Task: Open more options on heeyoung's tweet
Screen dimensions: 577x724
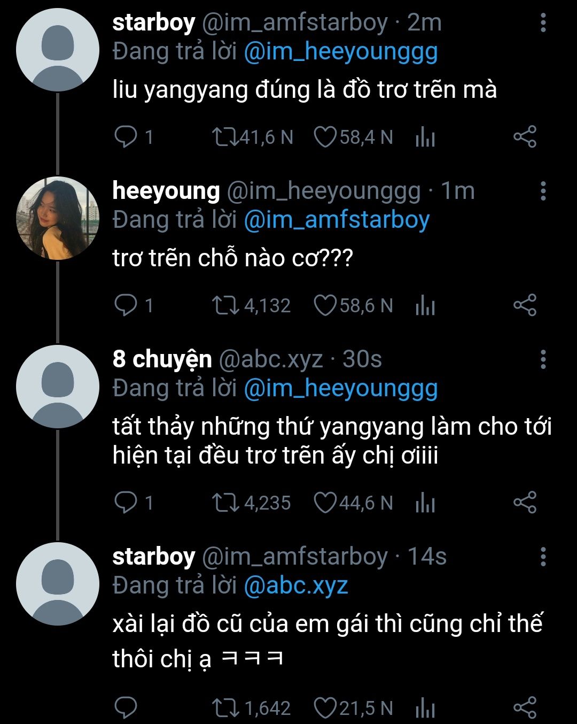Action: [543, 191]
